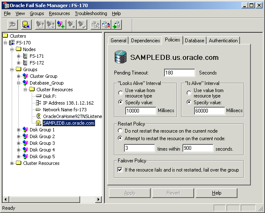265x213 pixels.
Task: Switch to the General tab
Action: tap(118, 41)
